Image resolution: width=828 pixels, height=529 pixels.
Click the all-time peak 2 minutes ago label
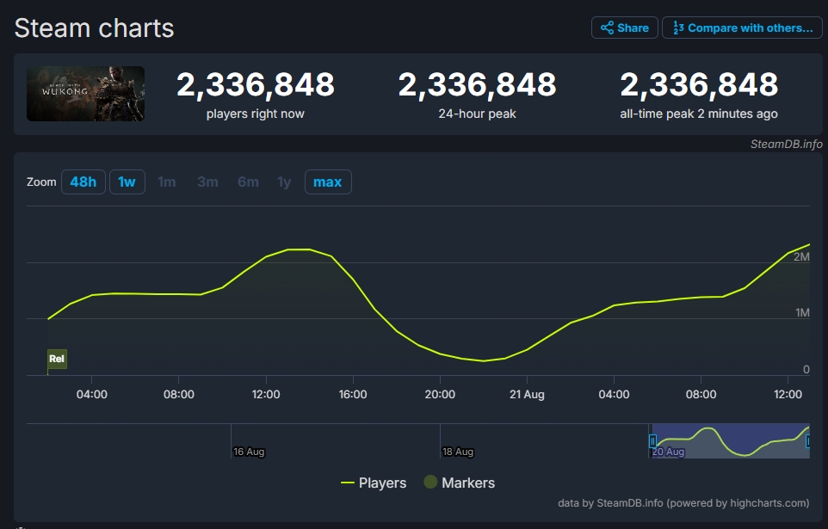pyautogui.click(x=699, y=114)
